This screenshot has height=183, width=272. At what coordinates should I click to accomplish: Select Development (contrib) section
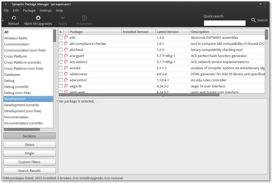(28, 105)
